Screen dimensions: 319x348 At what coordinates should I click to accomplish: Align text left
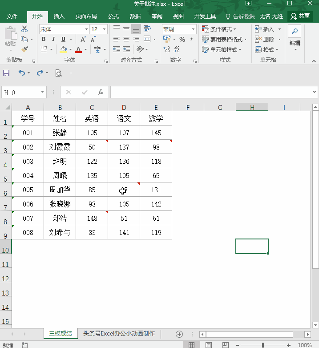[117, 39]
